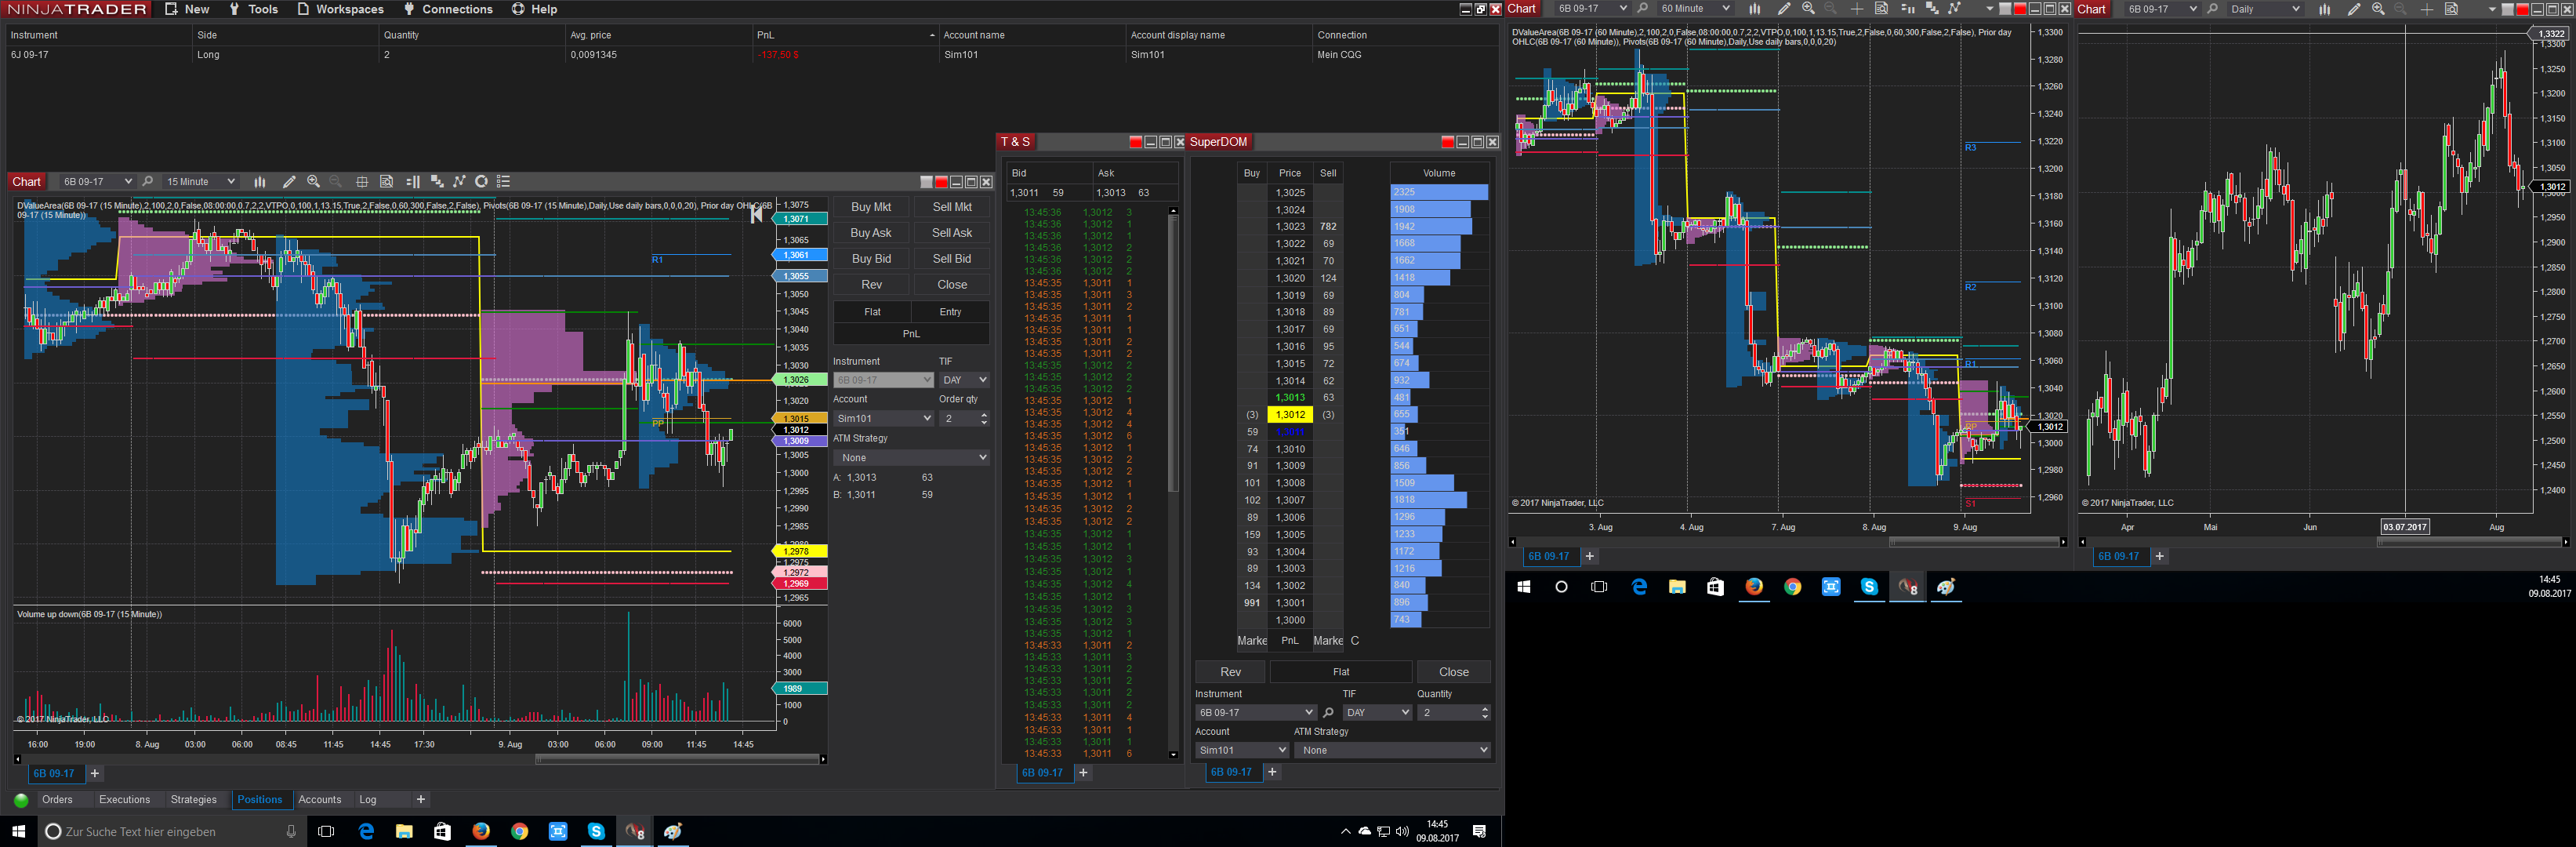Open Account Sim101 dropdown in Chart Trader
Viewport: 2576px width, 847px height.
883,418
